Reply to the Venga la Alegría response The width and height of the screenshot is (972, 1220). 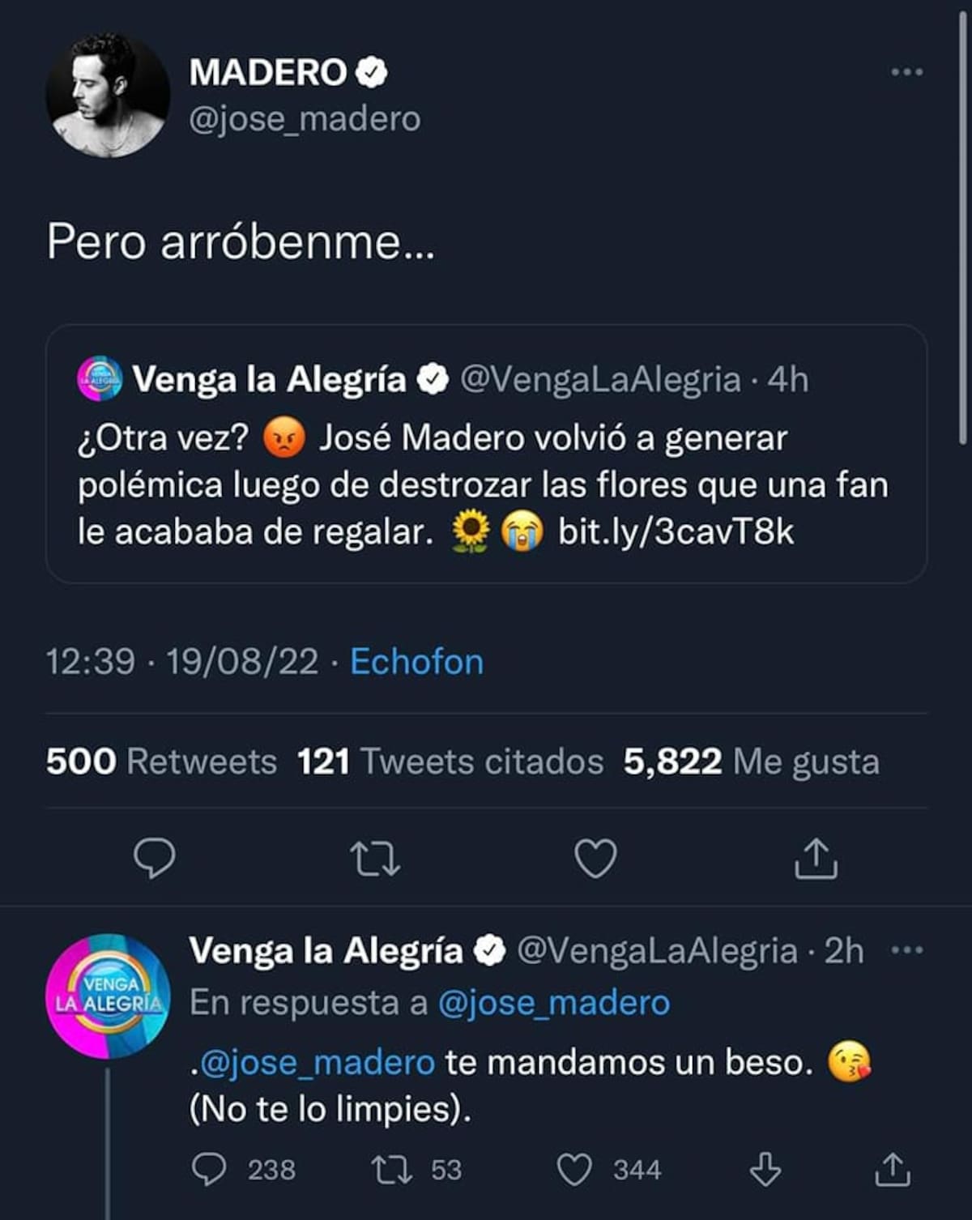[209, 1169]
